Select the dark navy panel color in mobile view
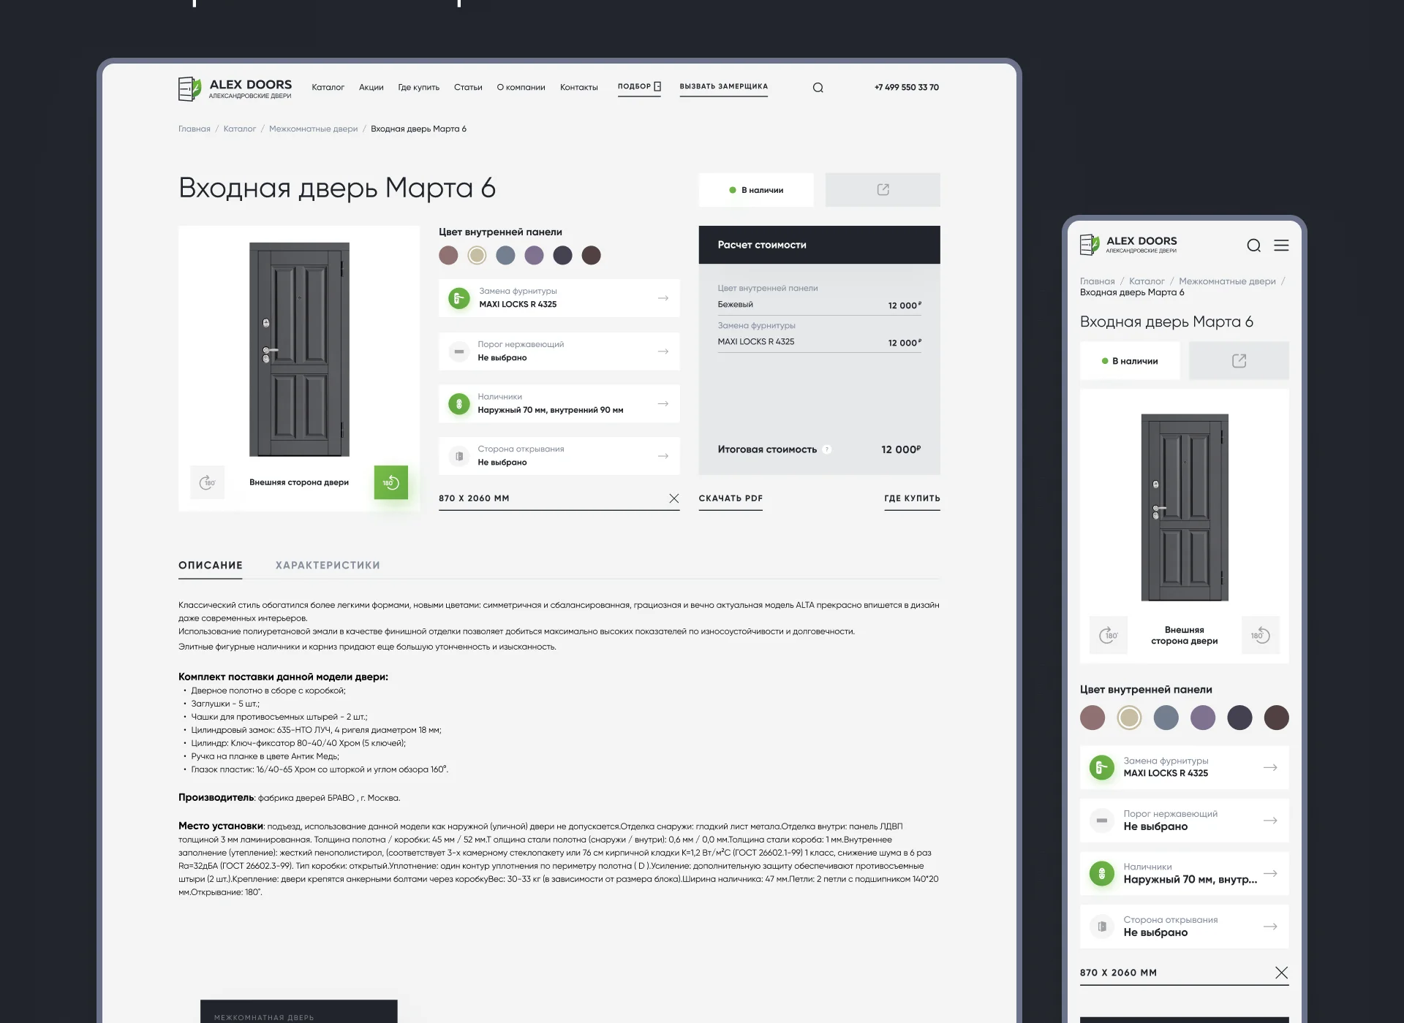This screenshot has width=1404, height=1023. click(x=1239, y=718)
